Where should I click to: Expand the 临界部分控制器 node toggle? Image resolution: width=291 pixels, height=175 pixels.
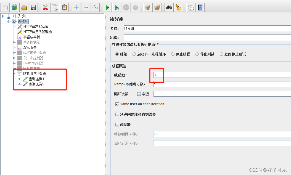[x=14, y=53]
